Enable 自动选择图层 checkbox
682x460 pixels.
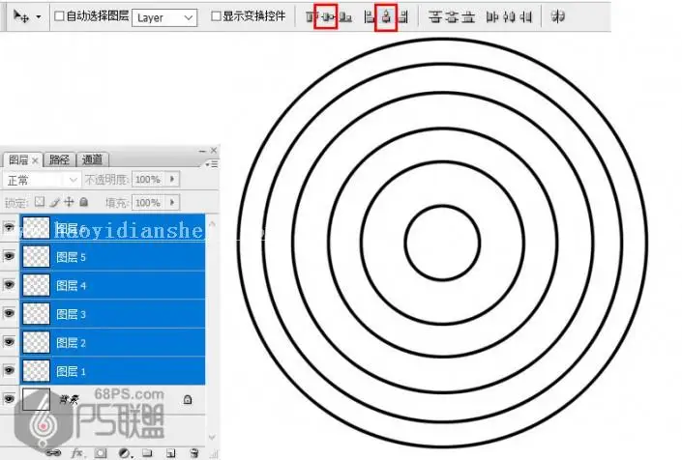tap(59, 16)
